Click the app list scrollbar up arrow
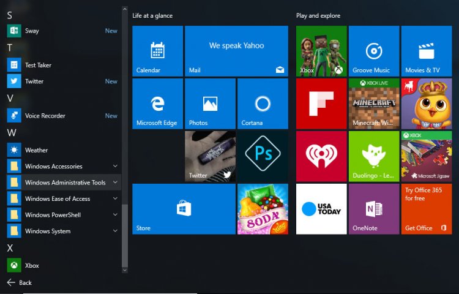Image resolution: width=459 pixels, height=294 pixels. point(125,9)
